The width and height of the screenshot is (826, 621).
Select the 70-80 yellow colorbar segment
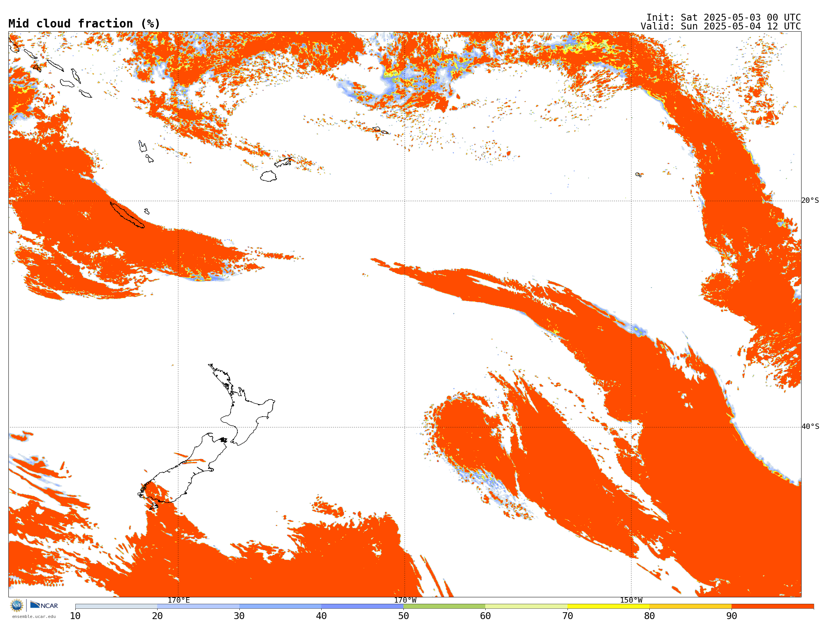click(608, 606)
